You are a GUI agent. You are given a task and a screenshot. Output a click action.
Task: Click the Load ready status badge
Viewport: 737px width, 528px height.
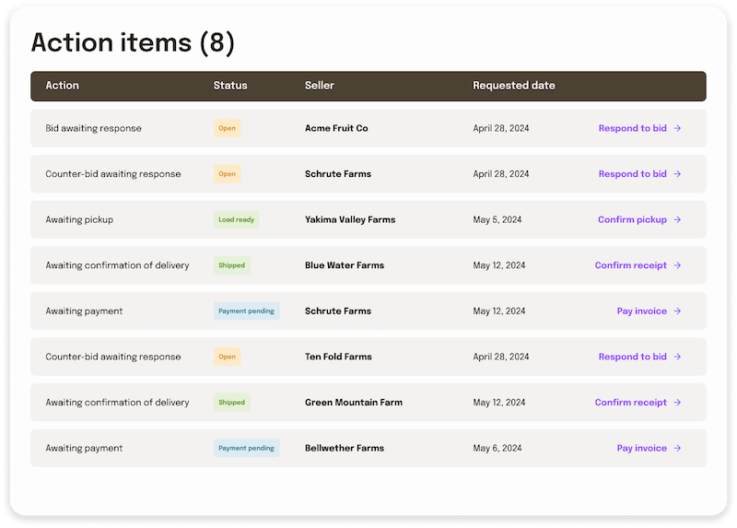[237, 219]
